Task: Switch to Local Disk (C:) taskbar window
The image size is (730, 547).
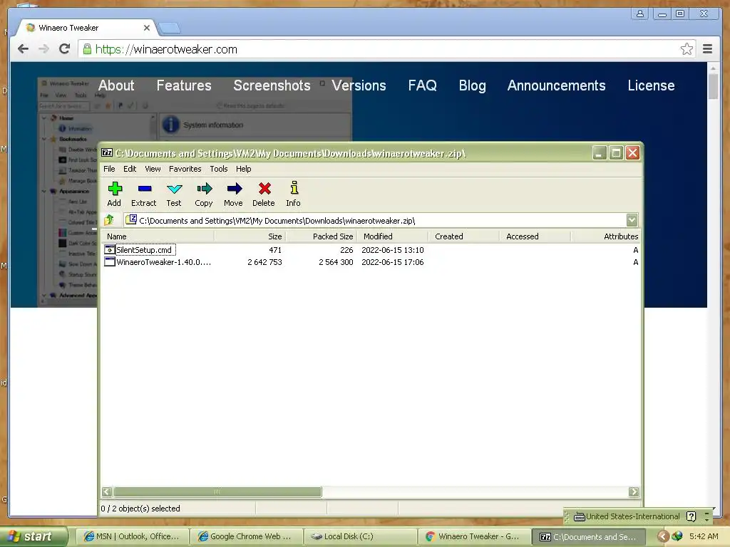Action: [360, 536]
